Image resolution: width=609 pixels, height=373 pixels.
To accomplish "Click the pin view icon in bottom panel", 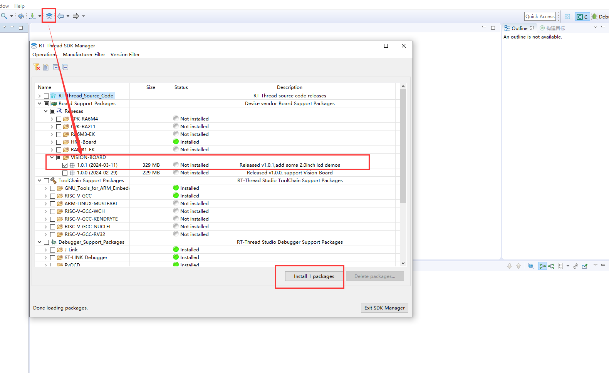I will (x=585, y=266).
